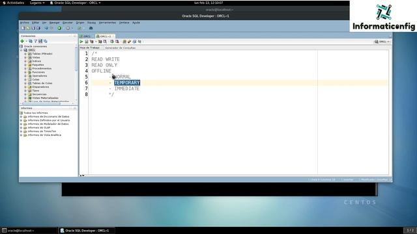The image size is (417, 234).
Task: Select Todos los Informes root item
Action: click(x=36, y=113)
